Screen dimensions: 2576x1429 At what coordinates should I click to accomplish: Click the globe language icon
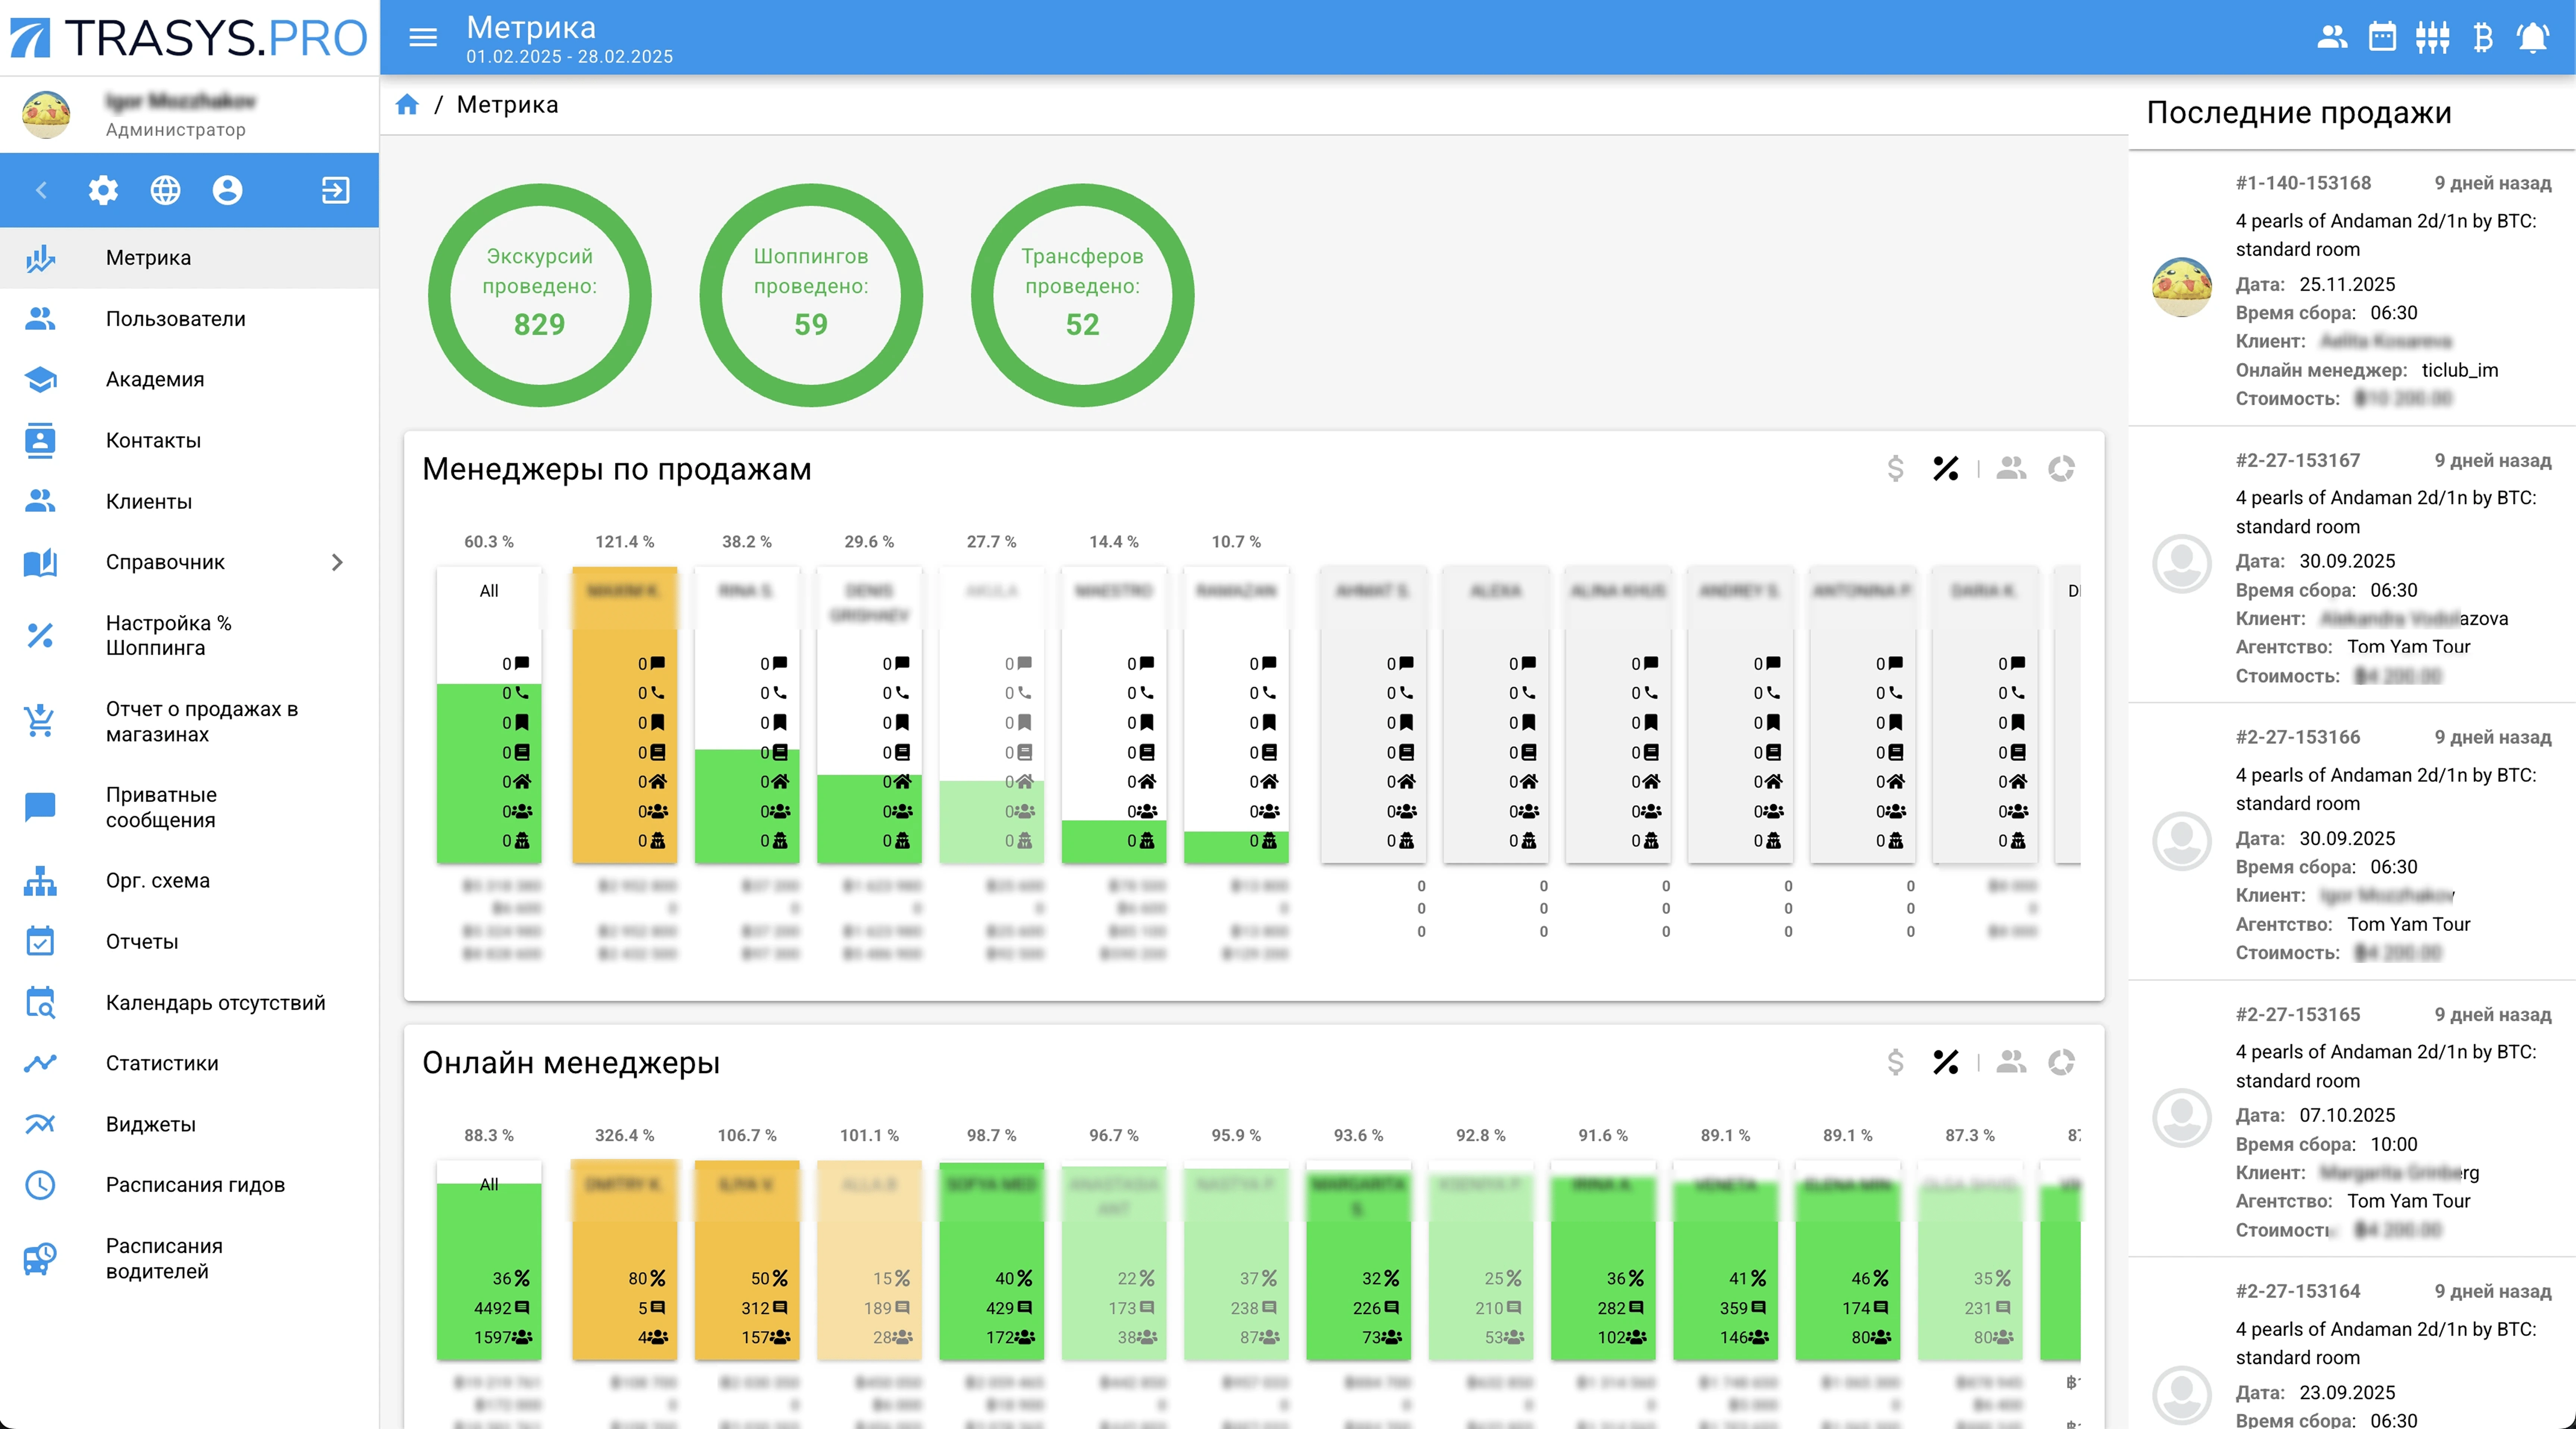pyautogui.click(x=165, y=190)
